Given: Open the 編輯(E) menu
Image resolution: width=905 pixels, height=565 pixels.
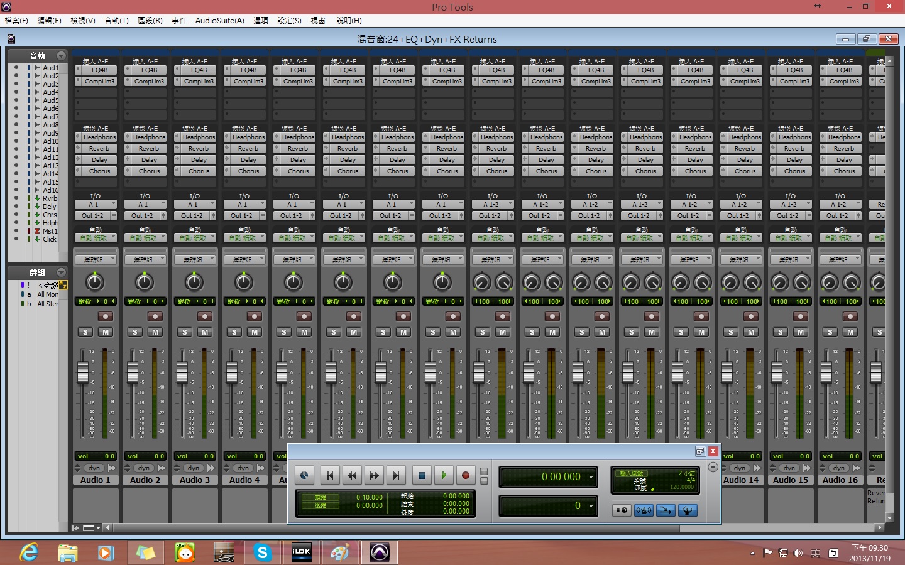Looking at the screenshot, I should coord(50,21).
